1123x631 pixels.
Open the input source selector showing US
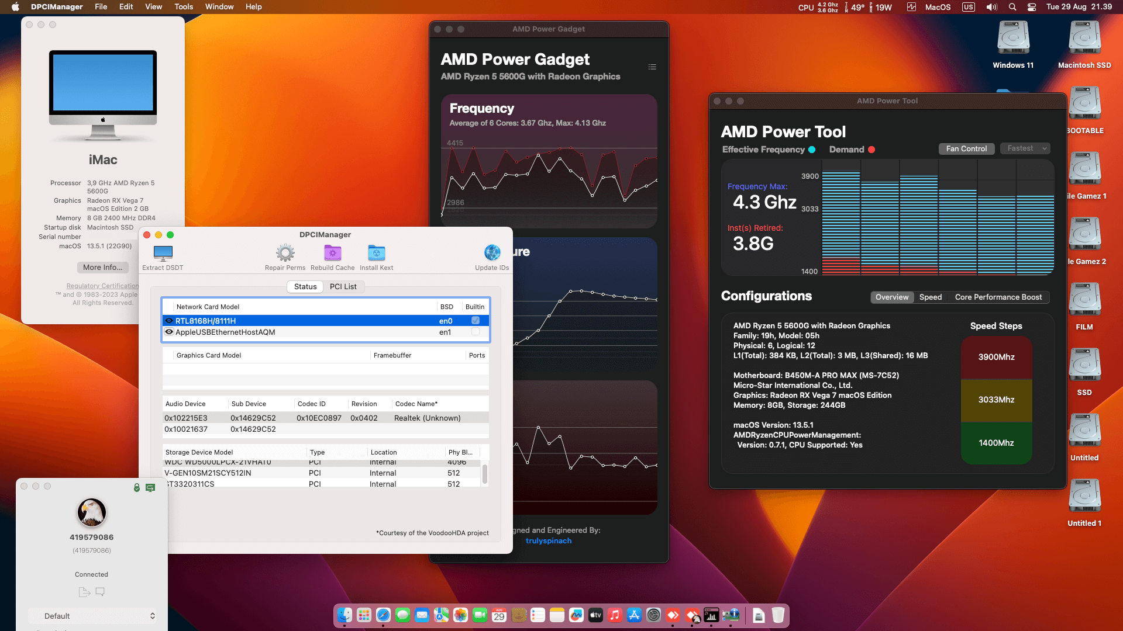(x=968, y=7)
